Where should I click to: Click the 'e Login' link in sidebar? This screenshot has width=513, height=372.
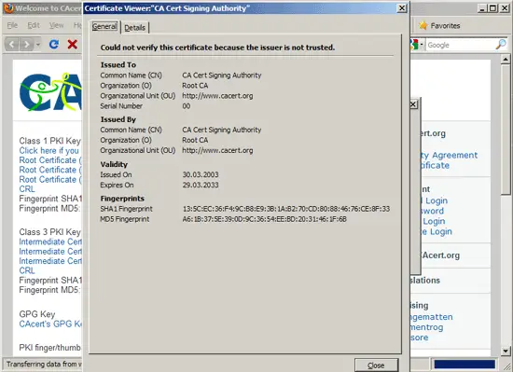[437, 232]
